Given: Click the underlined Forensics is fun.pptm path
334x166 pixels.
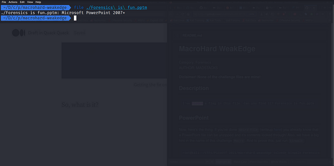Looking at the screenshot, I should click(x=117, y=8).
